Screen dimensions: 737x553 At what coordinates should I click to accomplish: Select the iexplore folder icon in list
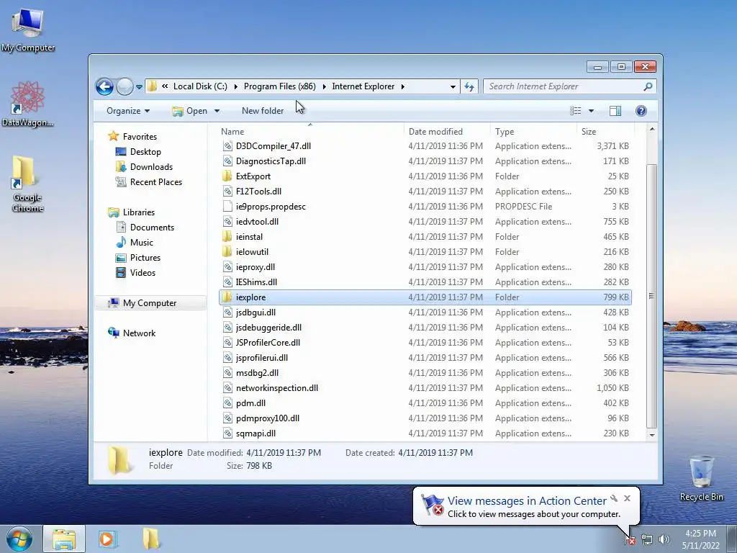pos(227,297)
